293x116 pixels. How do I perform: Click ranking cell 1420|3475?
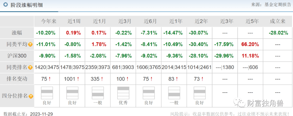click(47, 68)
